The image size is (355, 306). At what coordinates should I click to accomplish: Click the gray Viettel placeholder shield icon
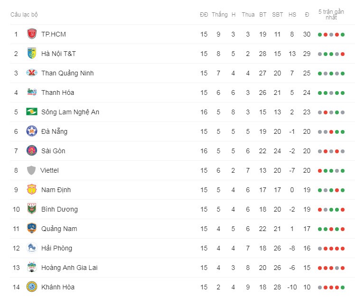[31, 170]
